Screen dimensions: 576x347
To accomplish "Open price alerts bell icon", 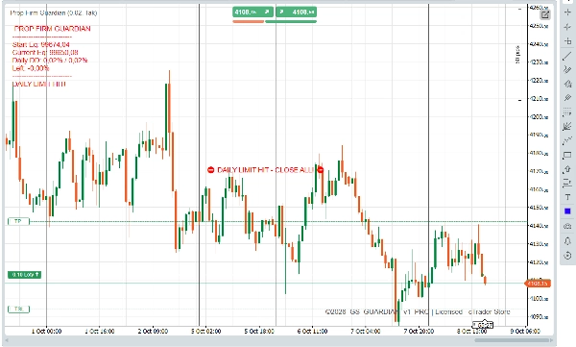I will (567, 240).
